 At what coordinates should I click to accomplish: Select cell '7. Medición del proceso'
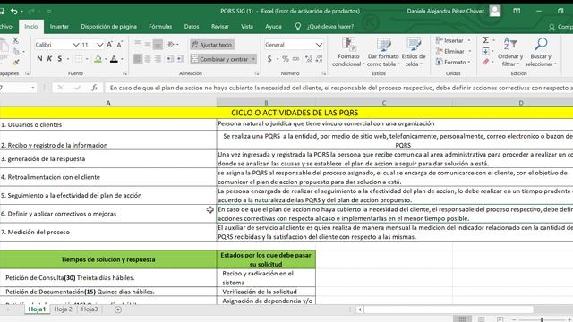click(x=108, y=232)
